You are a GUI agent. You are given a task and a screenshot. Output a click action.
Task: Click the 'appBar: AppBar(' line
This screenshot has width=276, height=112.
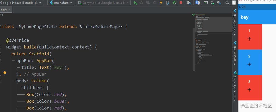click(35, 61)
